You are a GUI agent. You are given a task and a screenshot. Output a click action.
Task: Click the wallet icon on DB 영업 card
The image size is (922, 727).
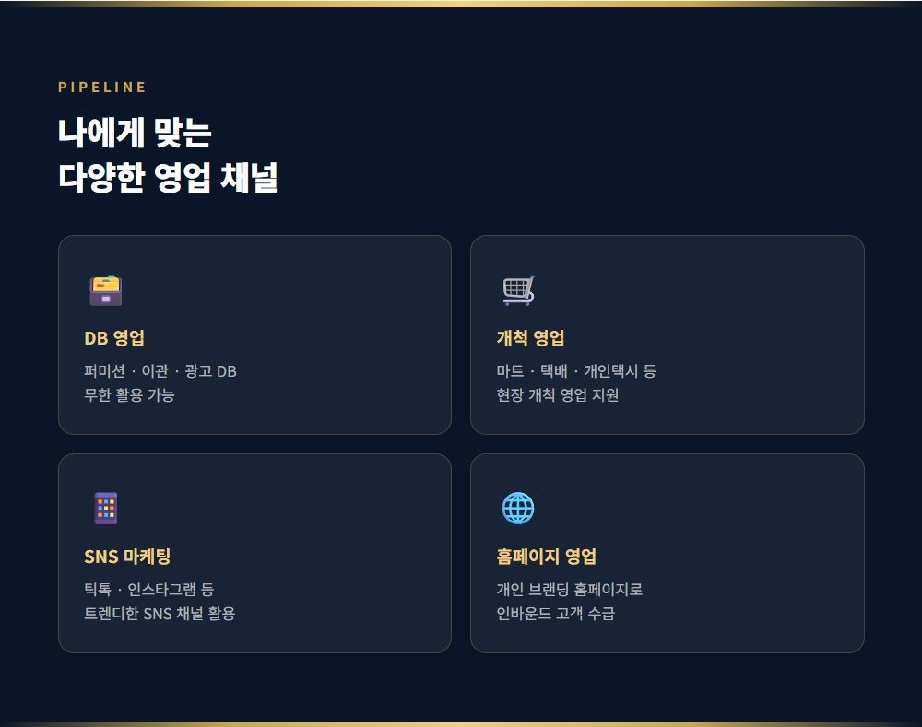pos(105,290)
